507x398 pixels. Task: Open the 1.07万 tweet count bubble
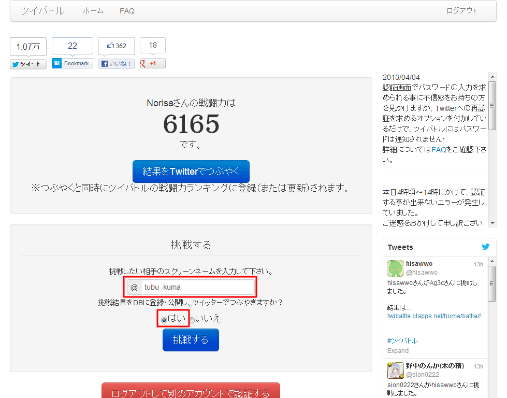pos(28,47)
